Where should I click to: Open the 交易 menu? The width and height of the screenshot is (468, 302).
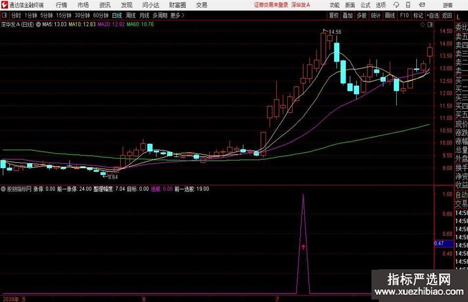[x=202, y=5]
